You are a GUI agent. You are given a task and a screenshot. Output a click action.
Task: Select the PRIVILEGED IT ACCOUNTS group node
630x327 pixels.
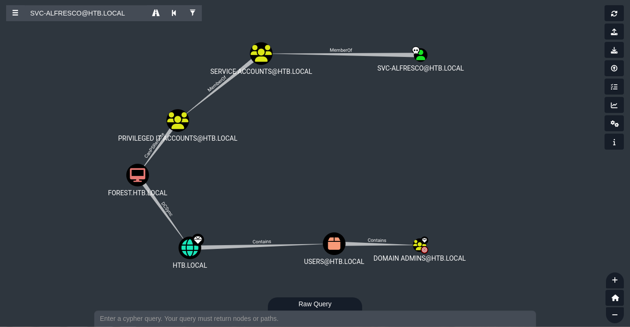178,120
